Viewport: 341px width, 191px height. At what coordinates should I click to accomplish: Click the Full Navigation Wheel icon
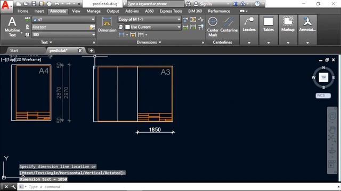point(332,117)
